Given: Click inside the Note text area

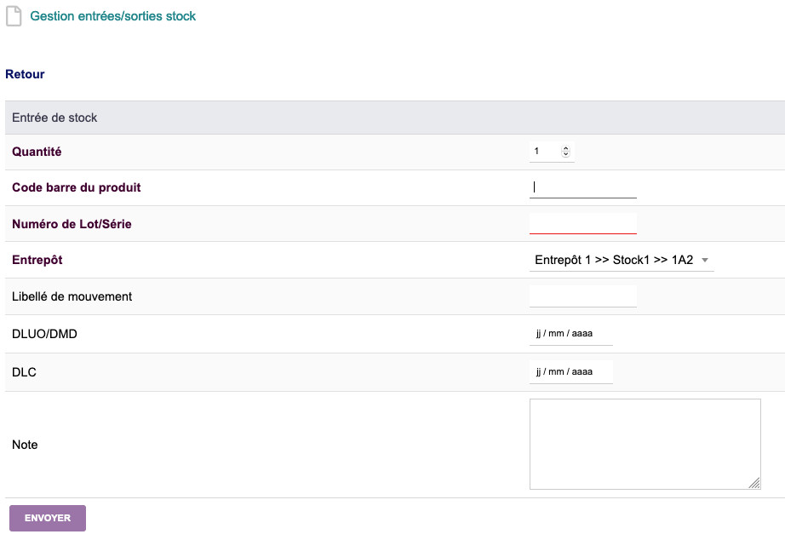Looking at the screenshot, I should click(645, 444).
